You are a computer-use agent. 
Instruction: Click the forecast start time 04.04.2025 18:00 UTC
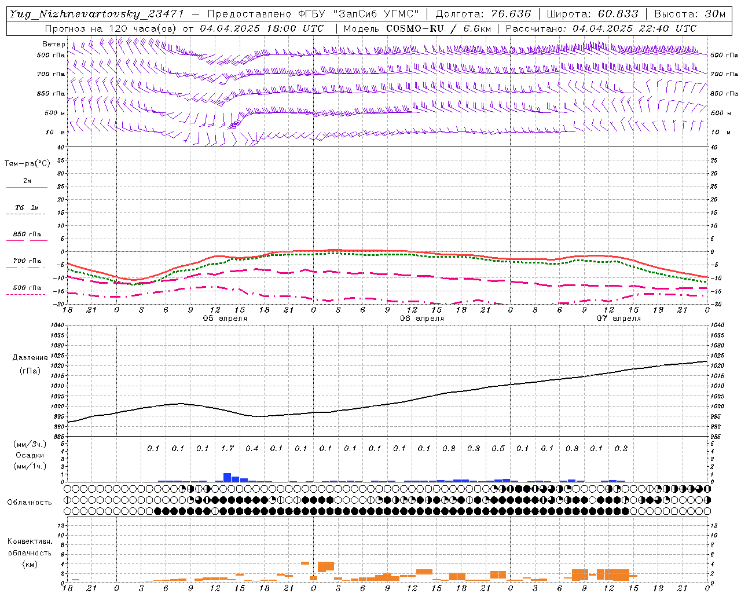(x=262, y=28)
